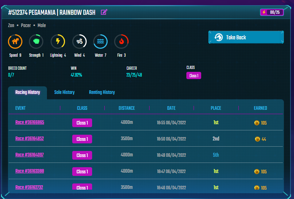Click the DISTANCE column header

tap(127, 108)
